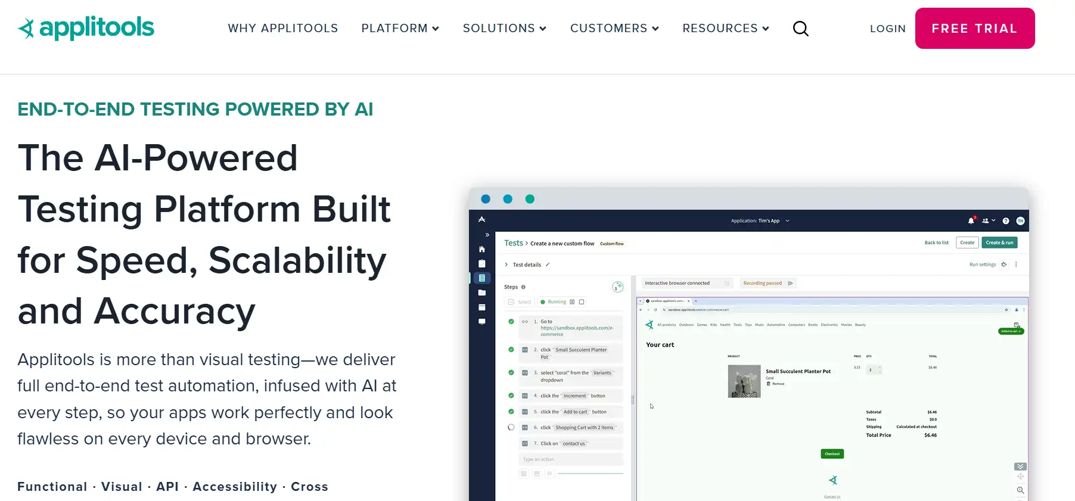Click the double-chevron down icon beside the preview
Viewport: 1075px width, 501px height.
[1021, 466]
